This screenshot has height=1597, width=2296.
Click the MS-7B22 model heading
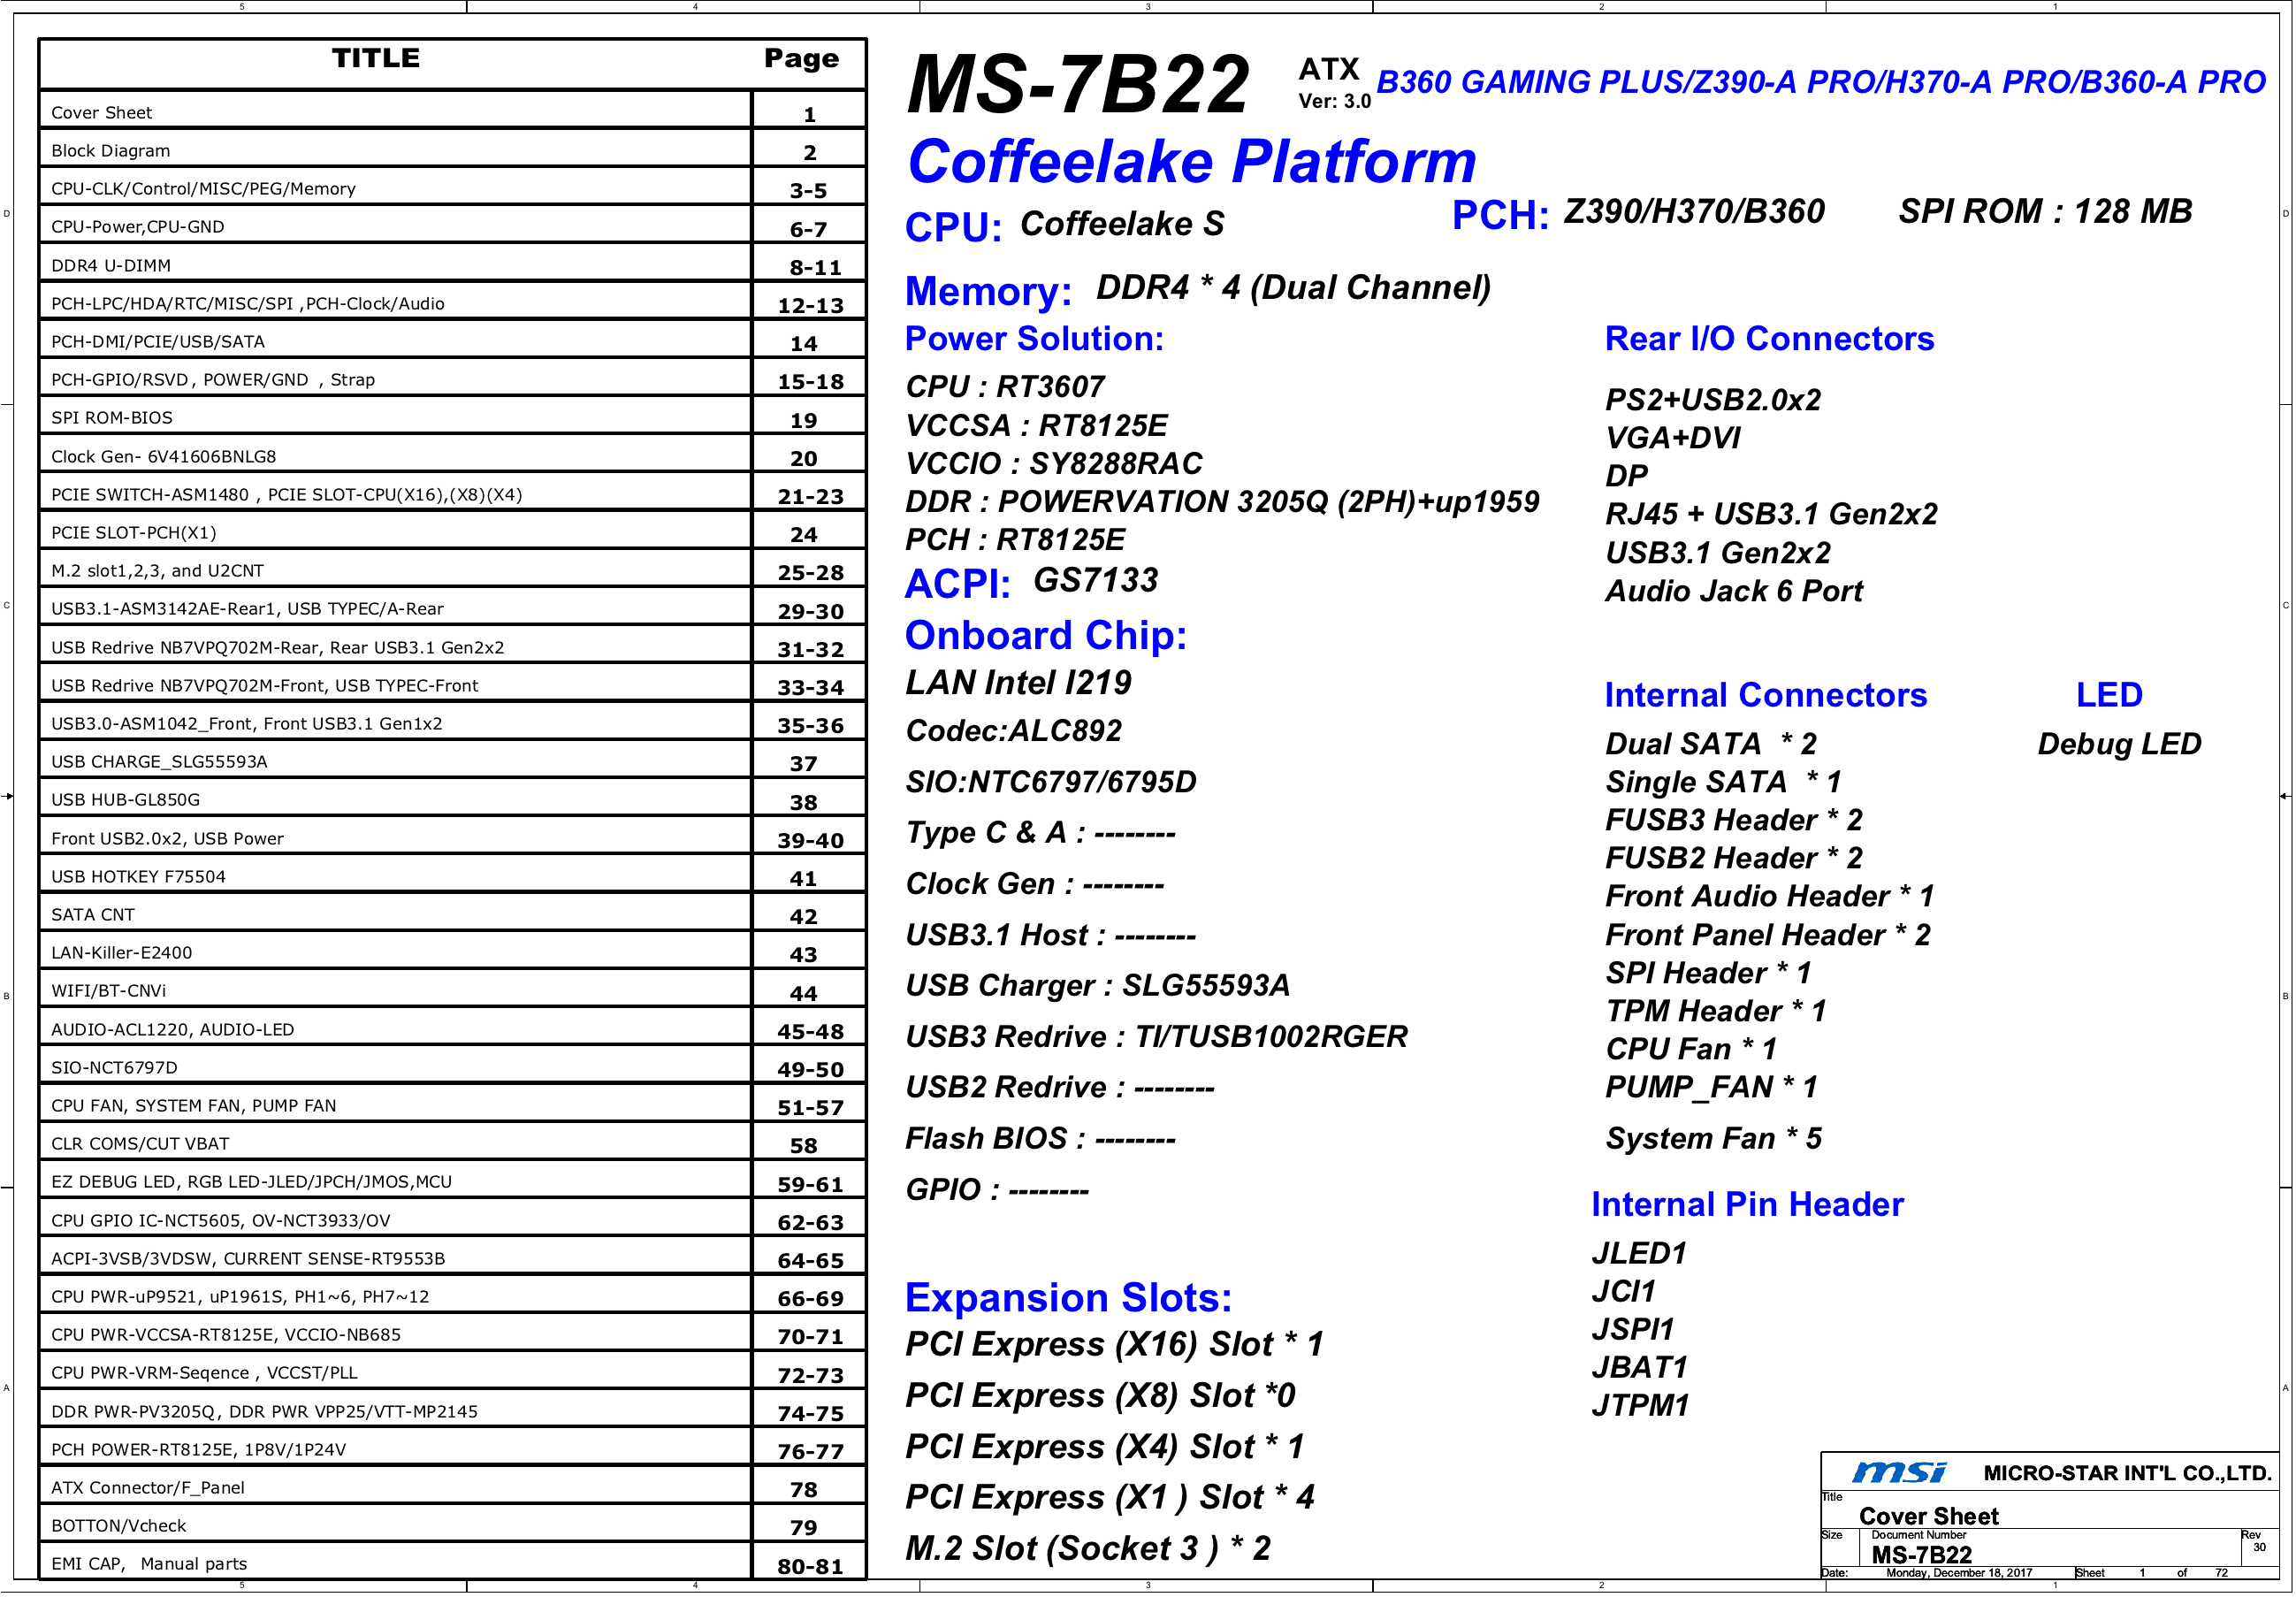[x=1078, y=85]
